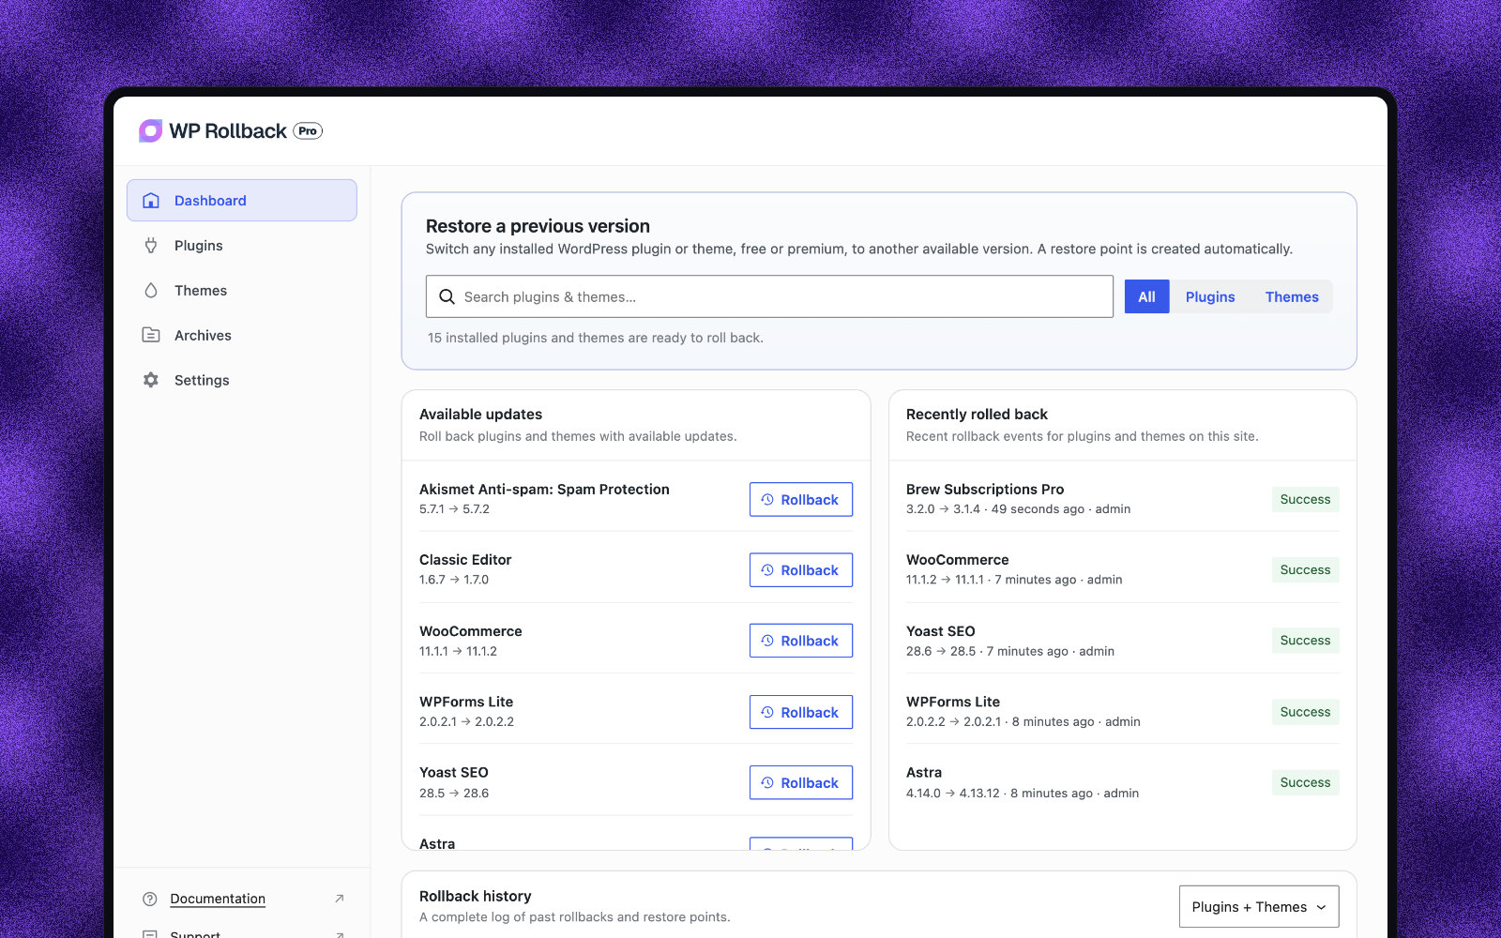Focus the Search plugins & themes field

pos(769,296)
